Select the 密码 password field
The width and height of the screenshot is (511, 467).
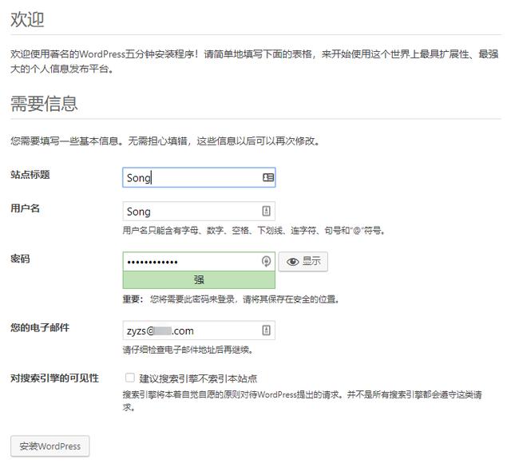pyautogui.click(x=192, y=261)
